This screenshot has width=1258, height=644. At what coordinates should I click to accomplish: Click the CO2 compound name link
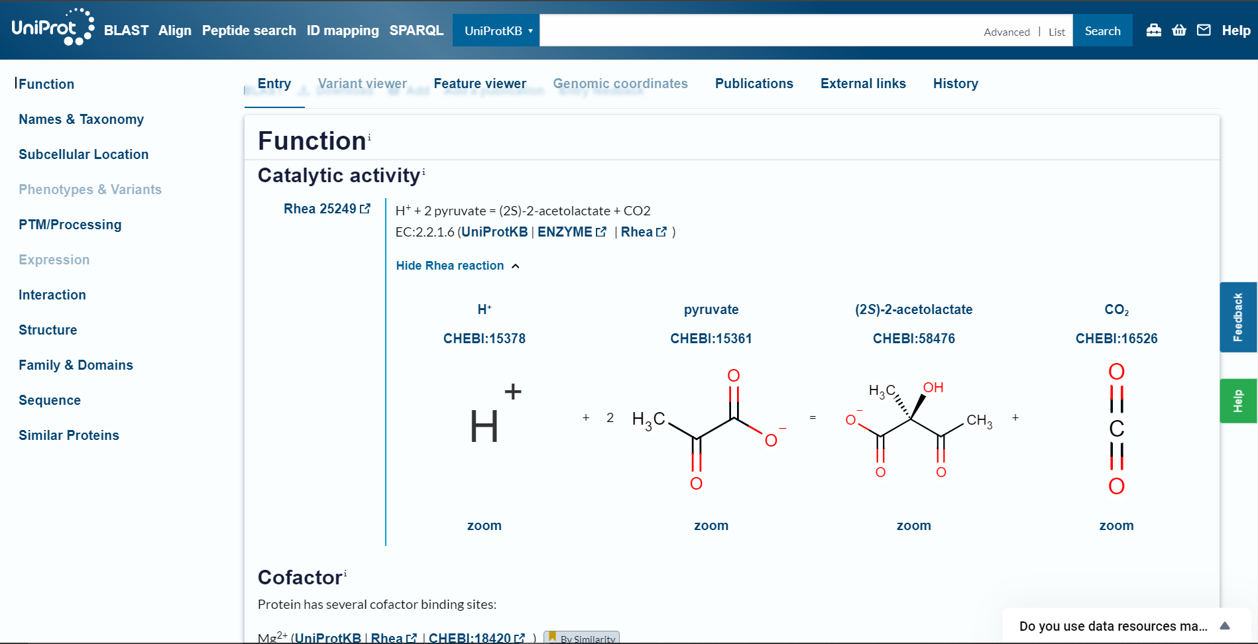click(x=1117, y=309)
